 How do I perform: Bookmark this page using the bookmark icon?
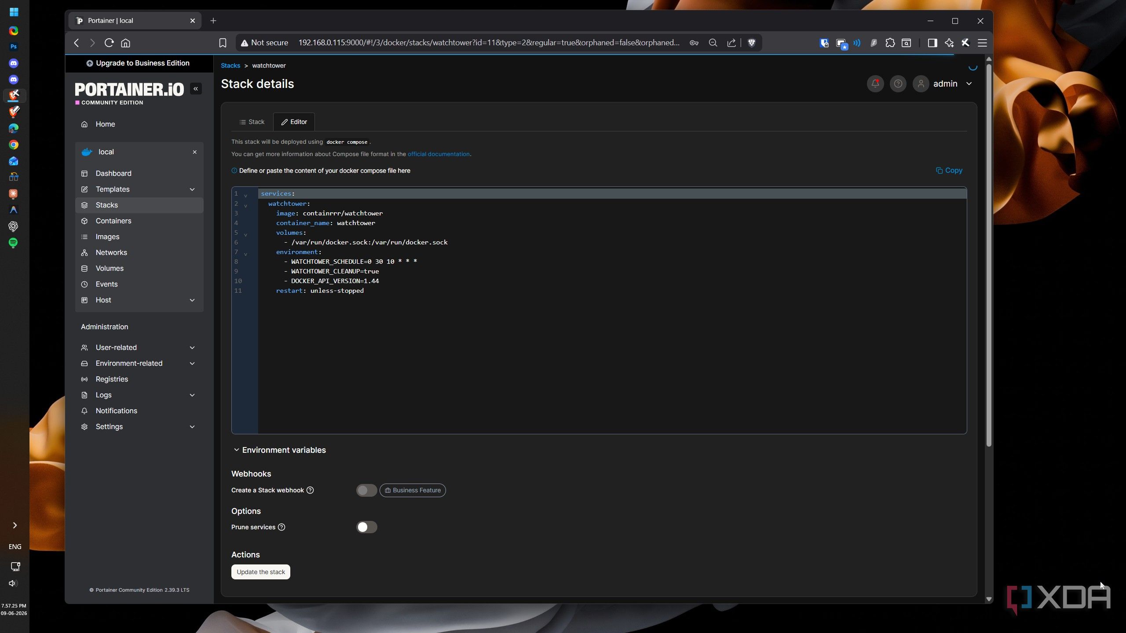[x=223, y=43]
